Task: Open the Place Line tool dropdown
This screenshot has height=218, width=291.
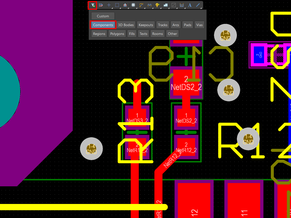Action: 198,5
